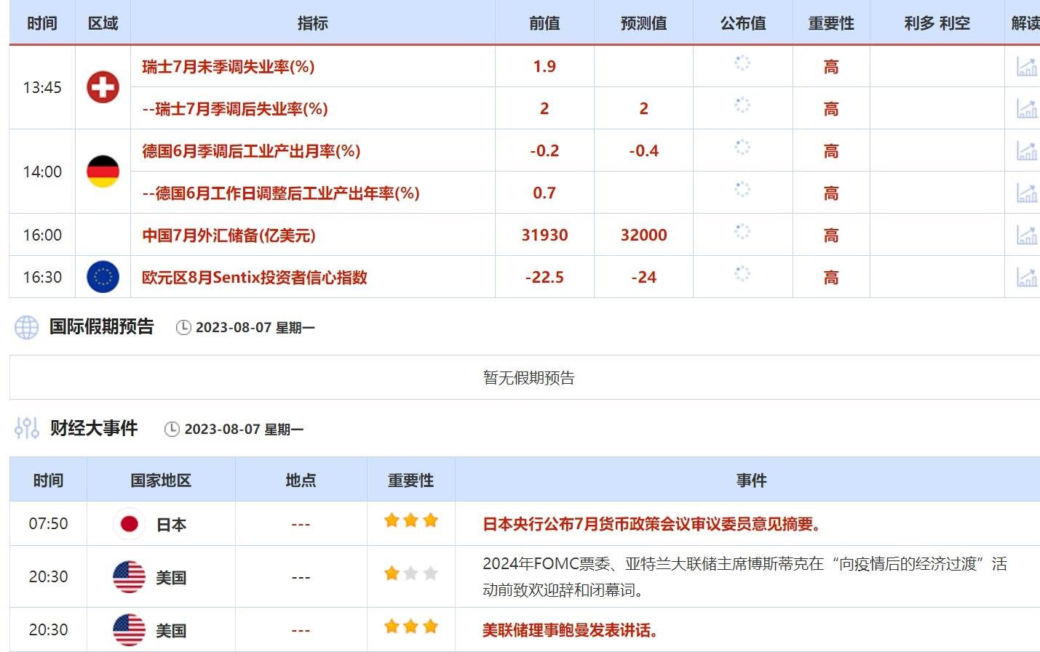Viewport: 1040px width, 652px height.
Task: Click the one-star rating for 博斯蒂克 event
Action: pos(411,574)
